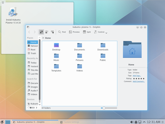Set rating to third star
This screenshot has width=165, height=124.
click(x=139, y=79)
